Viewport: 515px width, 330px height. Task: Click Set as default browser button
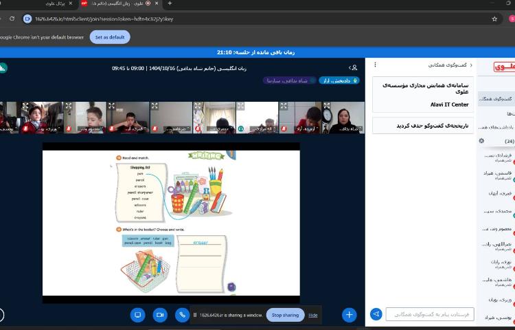tap(110, 36)
